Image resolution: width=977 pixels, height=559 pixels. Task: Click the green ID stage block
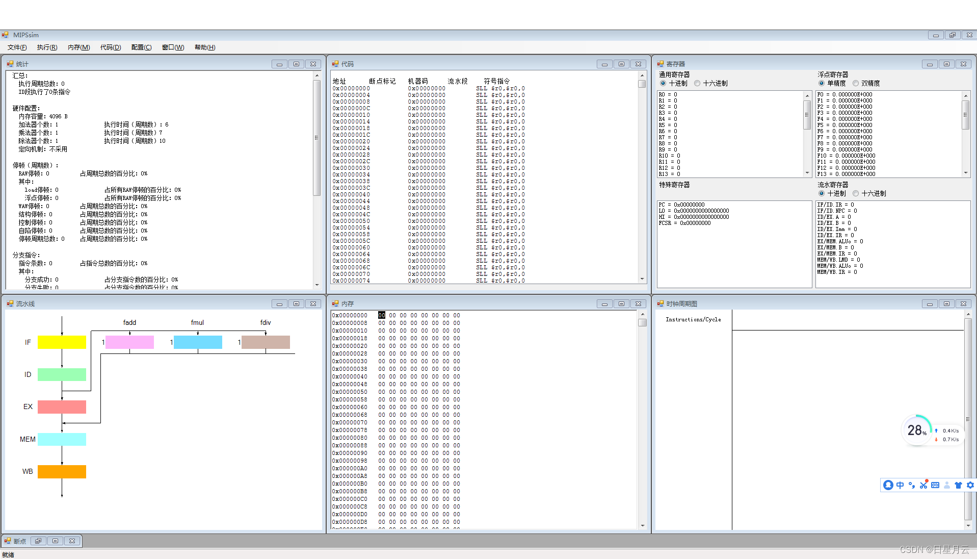[62, 374]
